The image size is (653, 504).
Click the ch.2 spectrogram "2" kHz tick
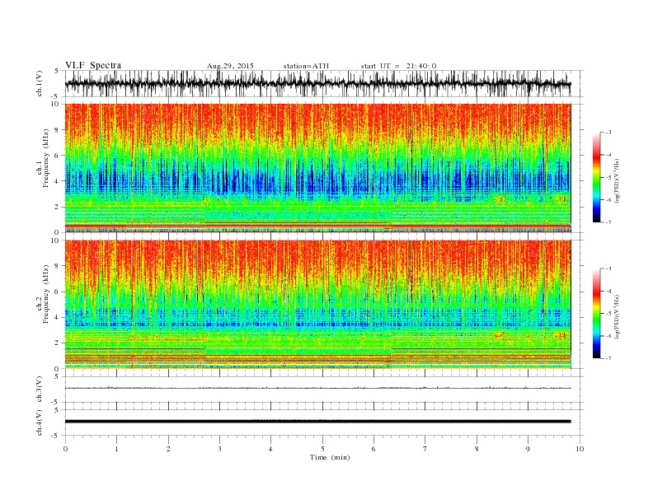pos(58,343)
